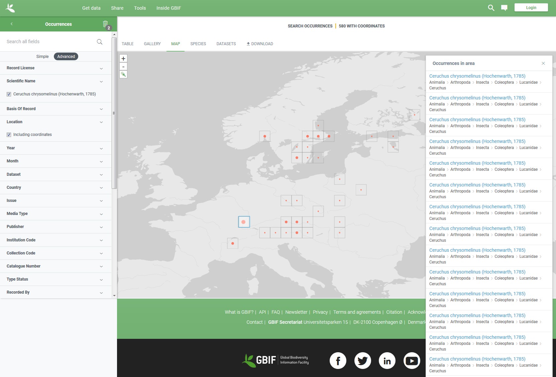Activate the map explore-area pointer tool
Image resolution: width=556 pixels, height=377 pixels.
coord(123,74)
